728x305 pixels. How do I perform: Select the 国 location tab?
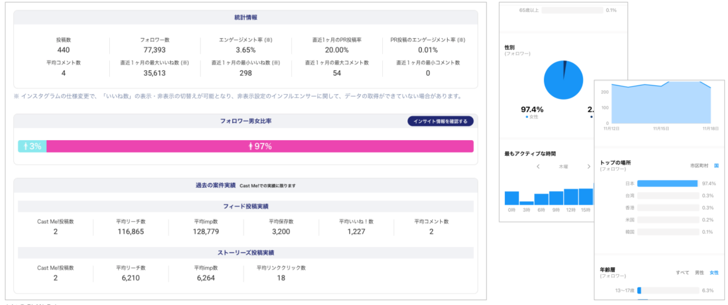pyautogui.click(x=716, y=165)
